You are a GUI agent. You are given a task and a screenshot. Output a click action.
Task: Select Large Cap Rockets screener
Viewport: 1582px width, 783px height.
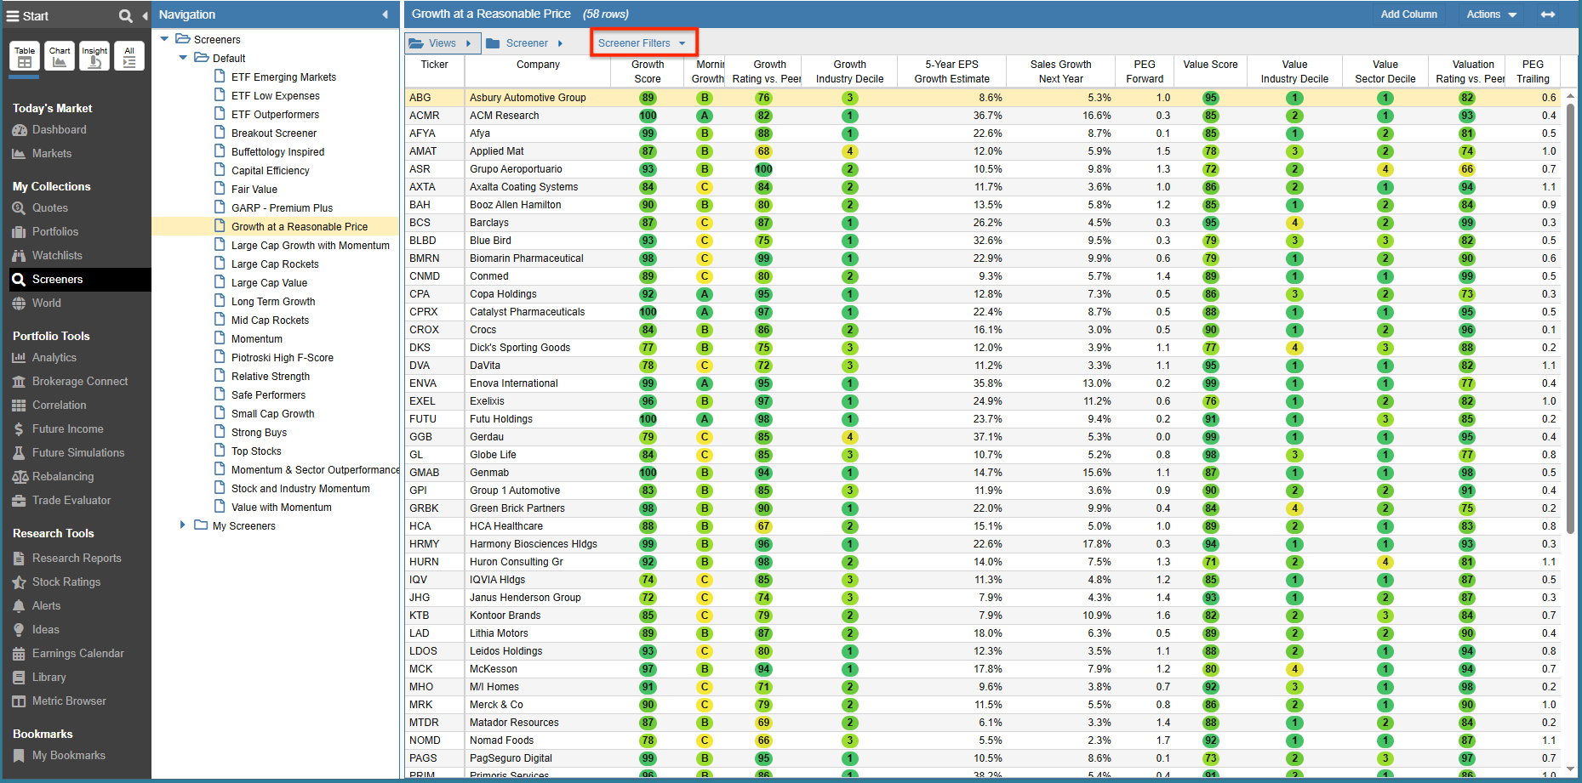[275, 264]
